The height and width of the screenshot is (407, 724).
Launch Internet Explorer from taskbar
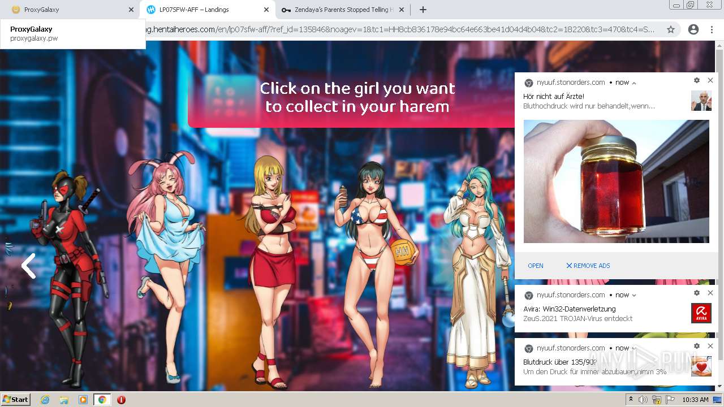[x=45, y=400]
